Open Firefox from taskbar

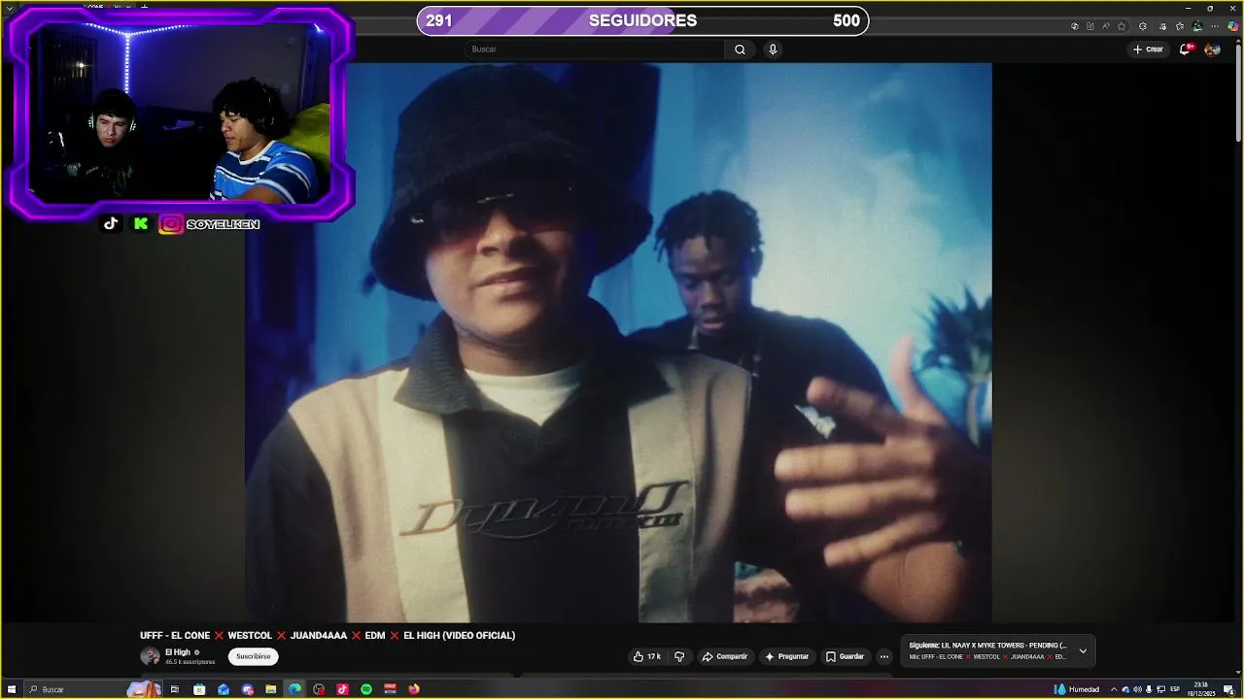pos(414,689)
